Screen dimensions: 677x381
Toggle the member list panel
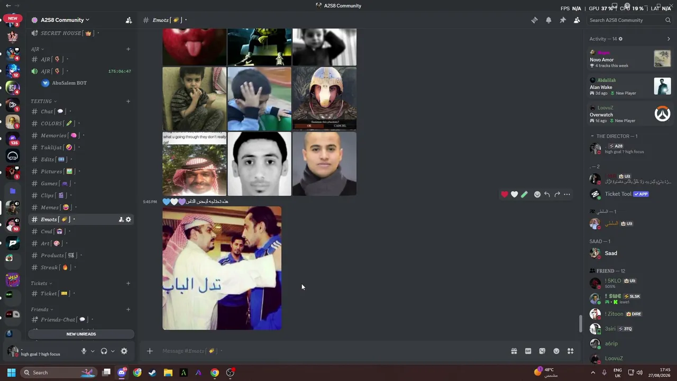[x=577, y=20]
